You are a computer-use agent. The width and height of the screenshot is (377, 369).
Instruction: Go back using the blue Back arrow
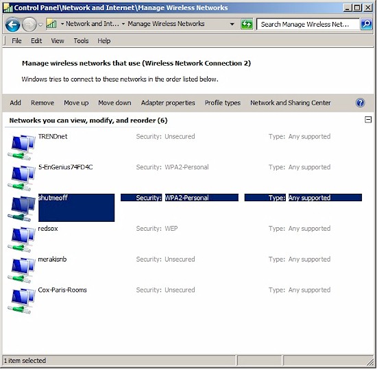click(x=12, y=25)
